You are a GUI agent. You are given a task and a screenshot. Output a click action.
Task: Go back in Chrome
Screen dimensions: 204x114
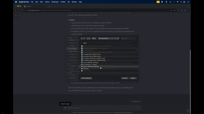pyautogui.click(x=15, y=10)
